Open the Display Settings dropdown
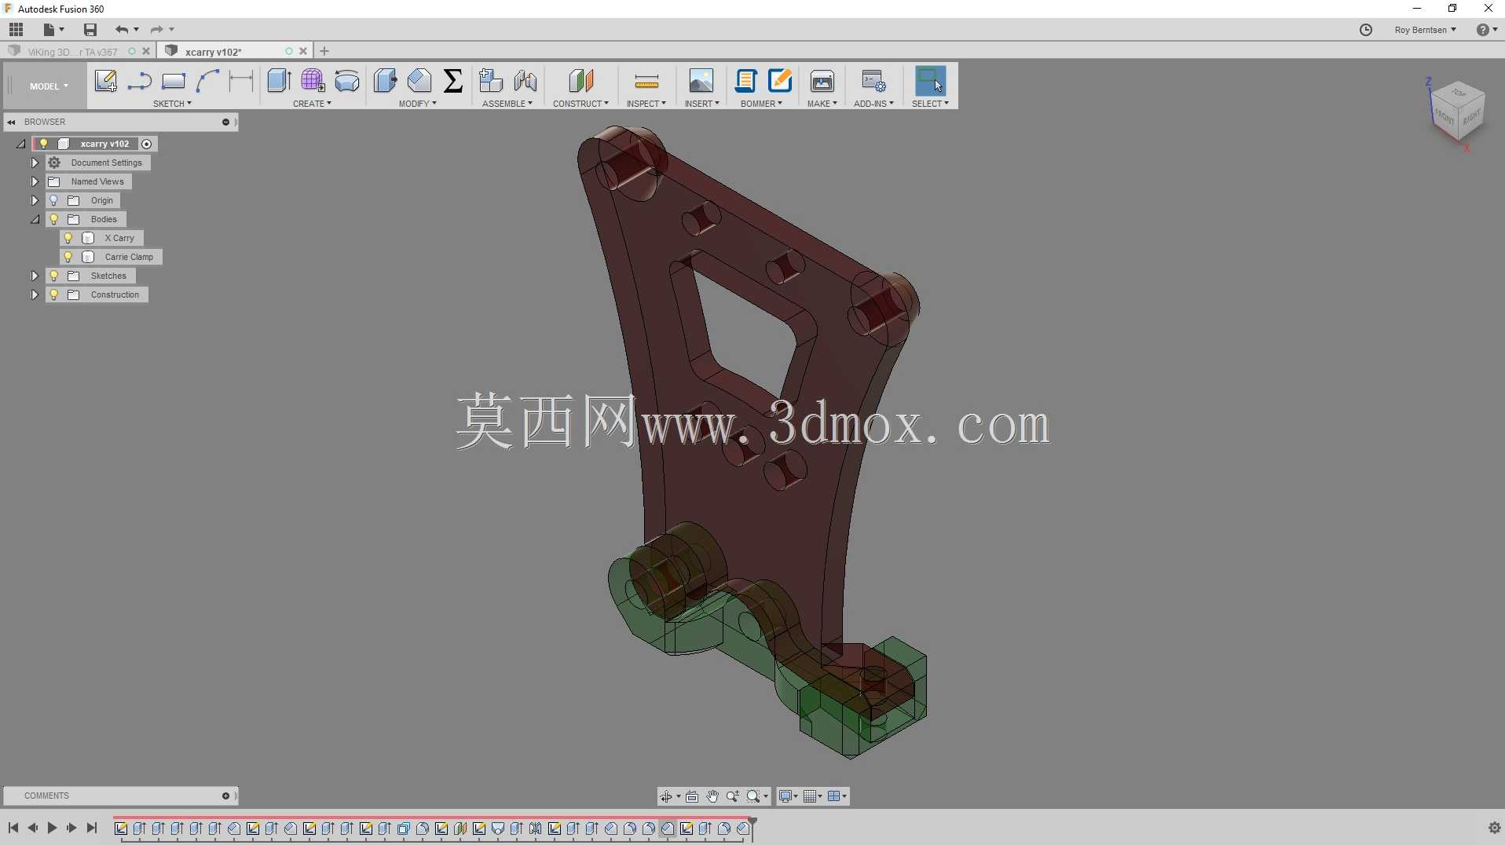 [x=788, y=796]
